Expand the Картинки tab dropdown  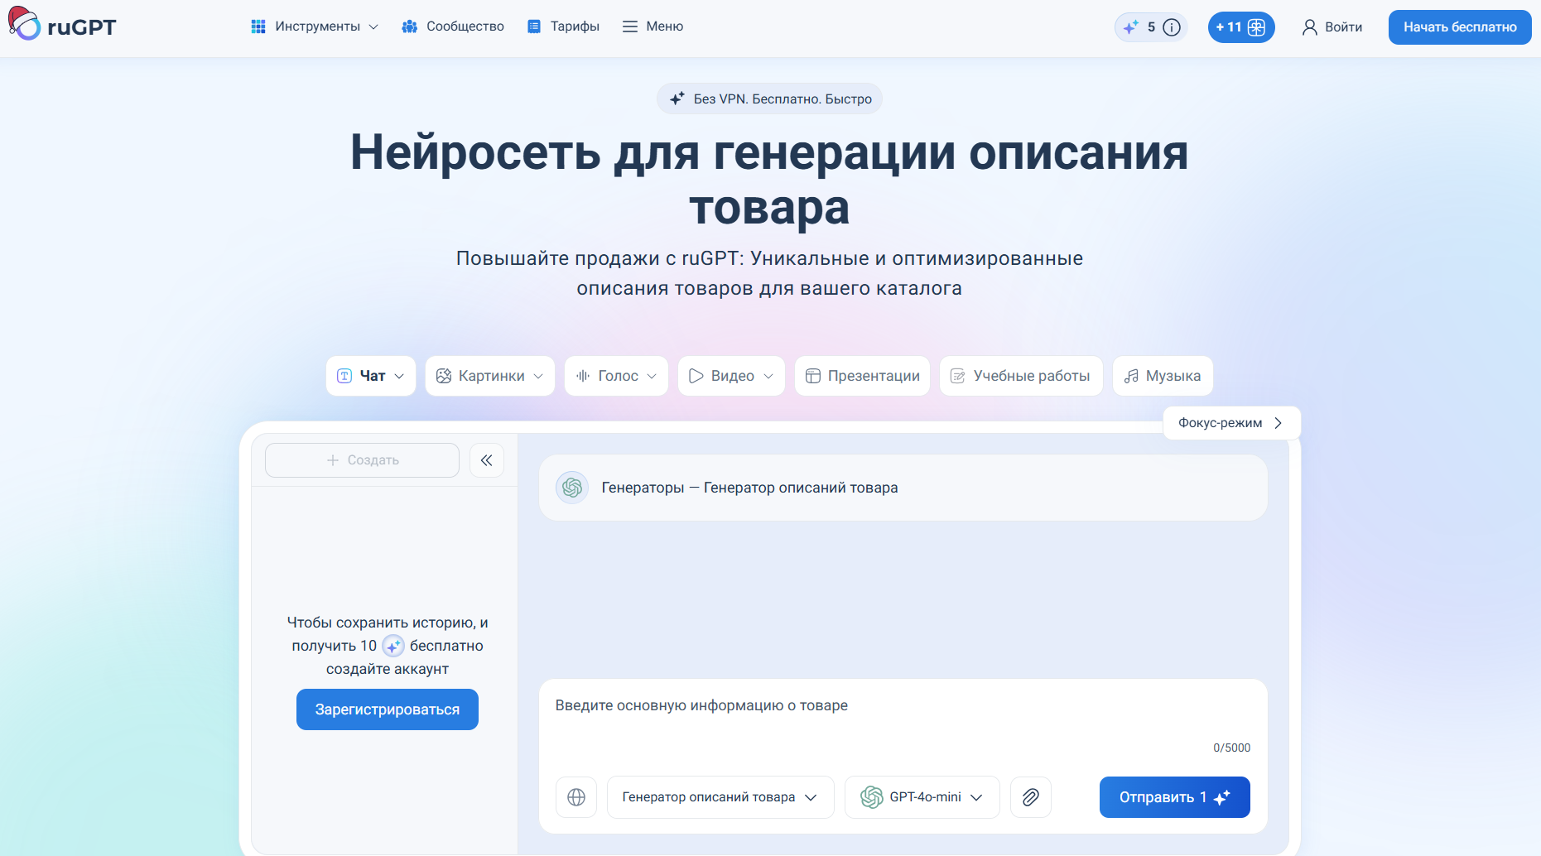pyautogui.click(x=490, y=376)
